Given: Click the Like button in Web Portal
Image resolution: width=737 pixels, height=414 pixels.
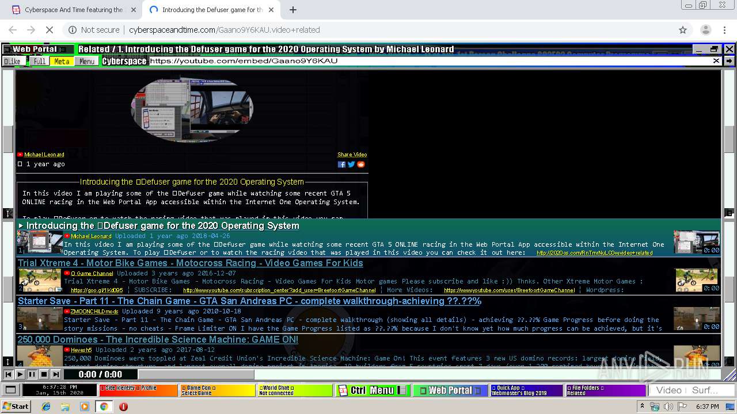Looking at the screenshot, I should tap(13, 61).
